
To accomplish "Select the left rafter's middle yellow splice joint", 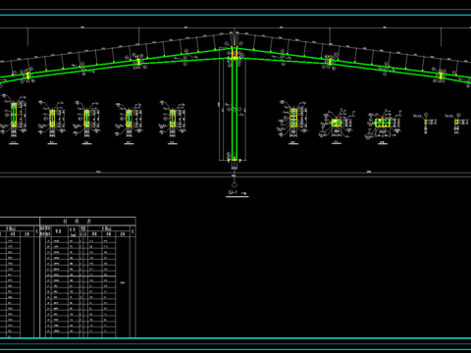I will pyautogui.click(x=138, y=62).
